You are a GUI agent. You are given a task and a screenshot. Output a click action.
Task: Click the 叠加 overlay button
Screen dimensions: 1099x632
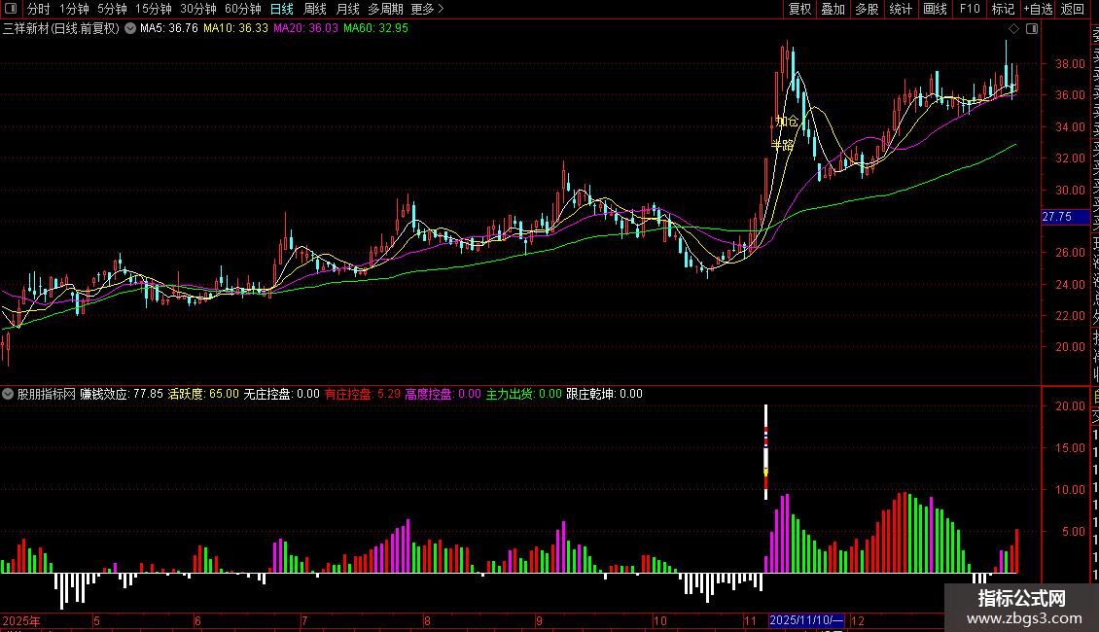(833, 9)
